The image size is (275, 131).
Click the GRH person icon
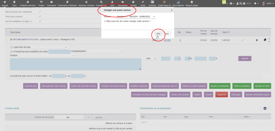pos(112,2)
